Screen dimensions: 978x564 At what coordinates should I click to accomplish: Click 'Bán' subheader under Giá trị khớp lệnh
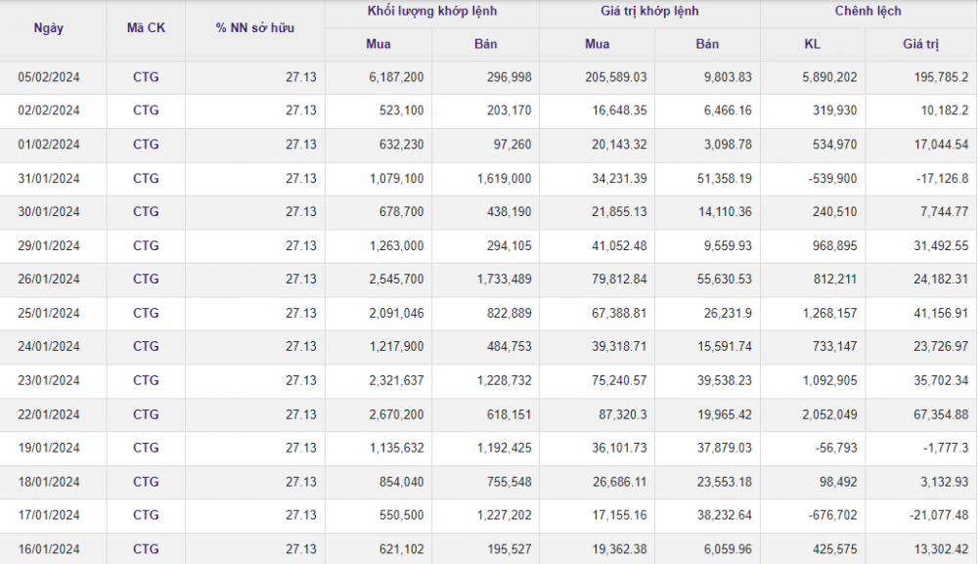pyautogui.click(x=707, y=44)
